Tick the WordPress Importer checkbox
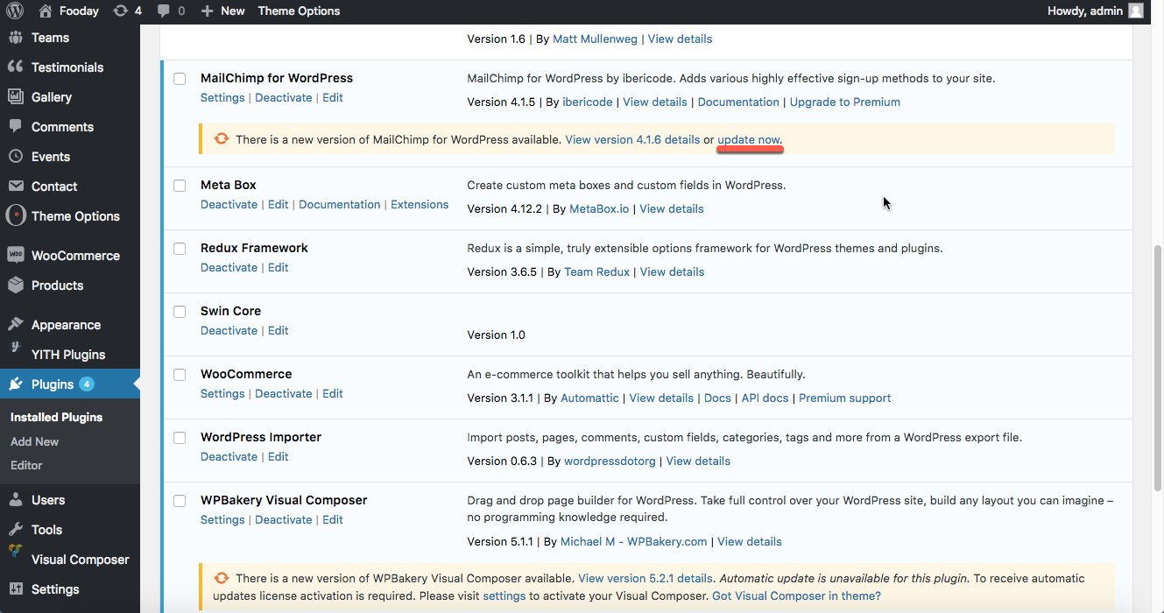The image size is (1164, 613). 180,438
